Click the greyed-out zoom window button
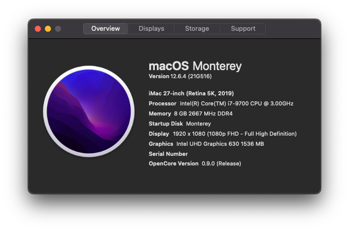 (58, 29)
